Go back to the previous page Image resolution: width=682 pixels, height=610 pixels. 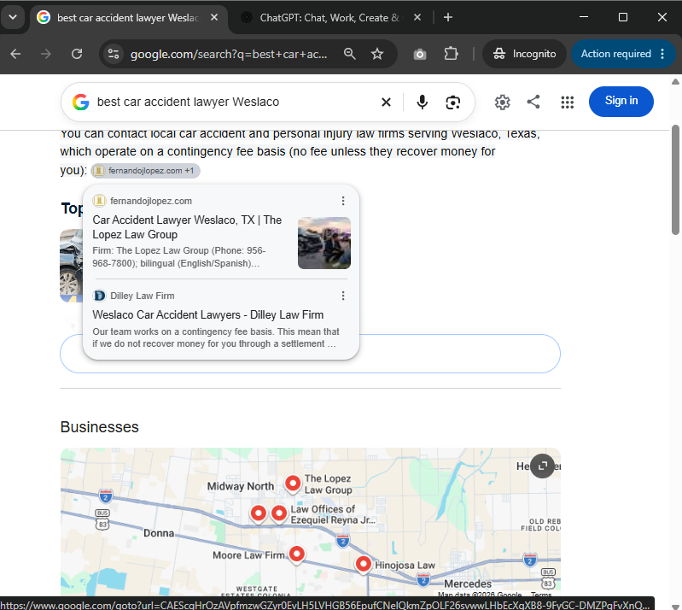15,54
